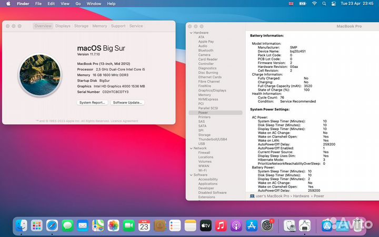Open the Go menu
The image size is (379, 237).
point(78,4)
